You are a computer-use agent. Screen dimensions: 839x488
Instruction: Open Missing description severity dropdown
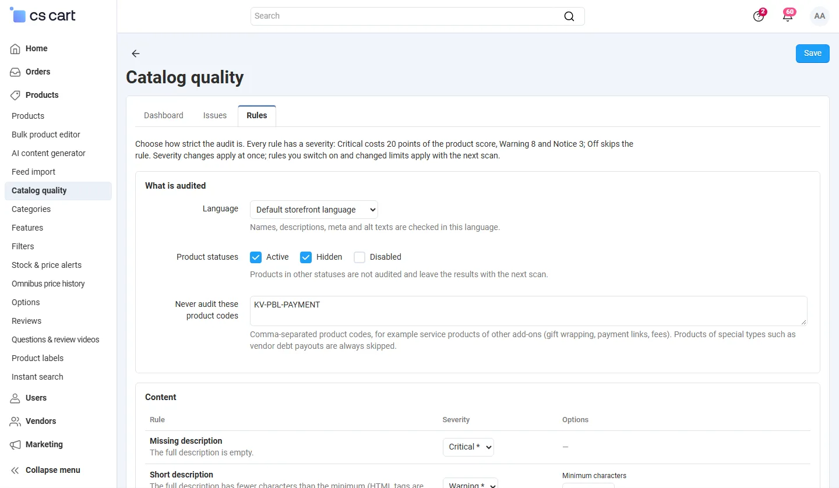(468, 447)
